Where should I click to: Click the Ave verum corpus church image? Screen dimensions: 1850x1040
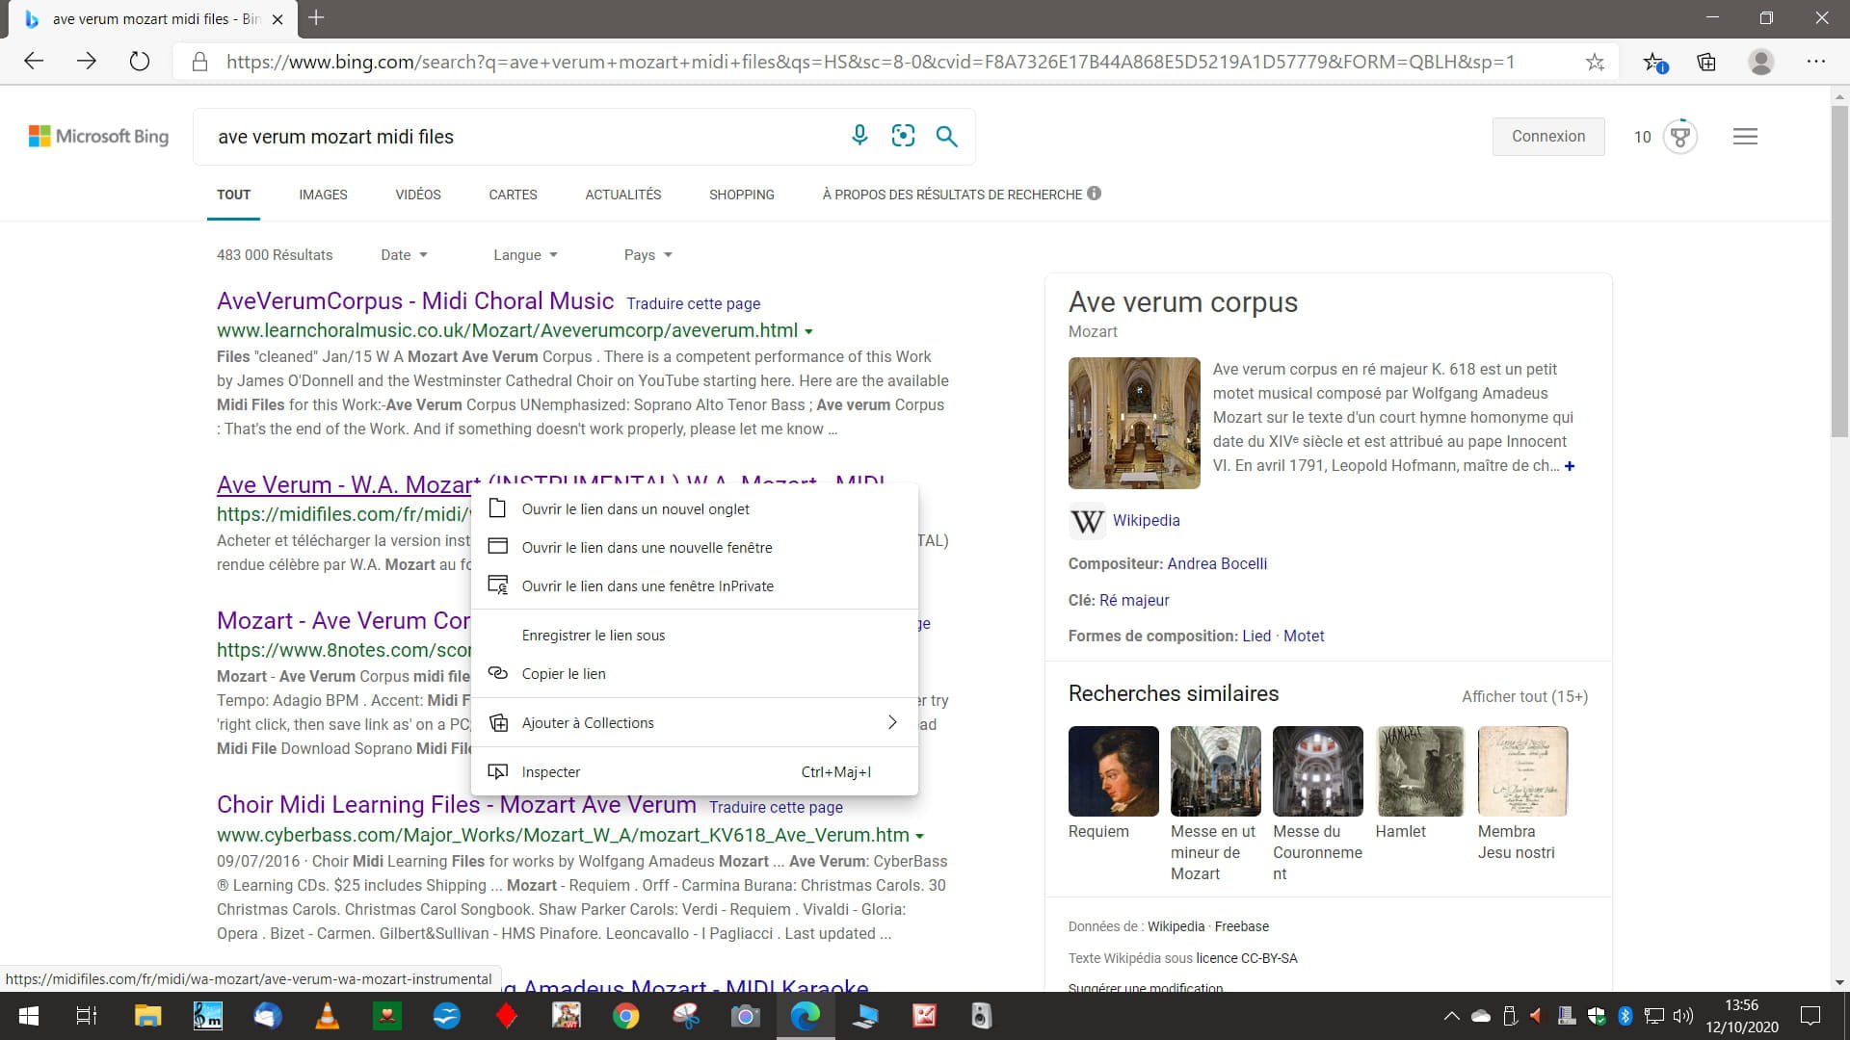1134,423
